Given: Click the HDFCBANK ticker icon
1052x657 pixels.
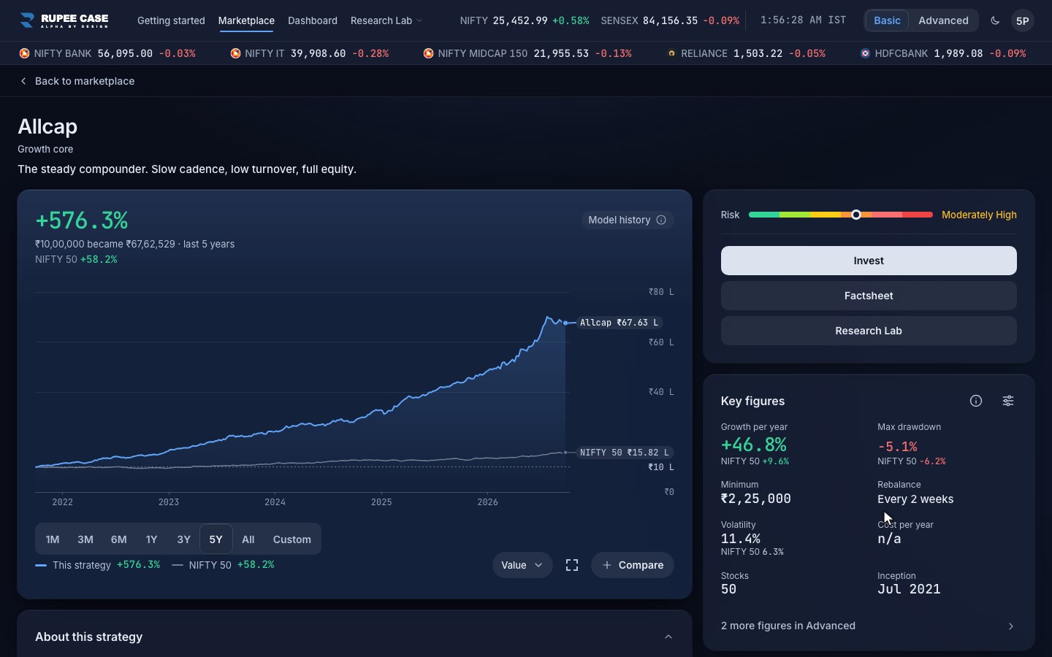Looking at the screenshot, I should pyautogui.click(x=865, y=53).
